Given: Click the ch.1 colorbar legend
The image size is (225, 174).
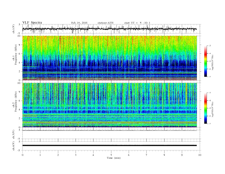Looking at the screenshot, I should 205,61.
